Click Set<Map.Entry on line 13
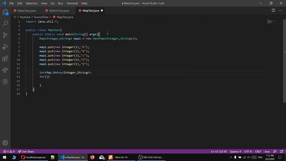The image size is (286, 161). tap(50, 72)
